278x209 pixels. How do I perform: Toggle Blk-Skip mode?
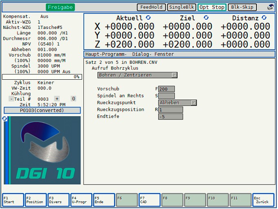tap(242, 7)
